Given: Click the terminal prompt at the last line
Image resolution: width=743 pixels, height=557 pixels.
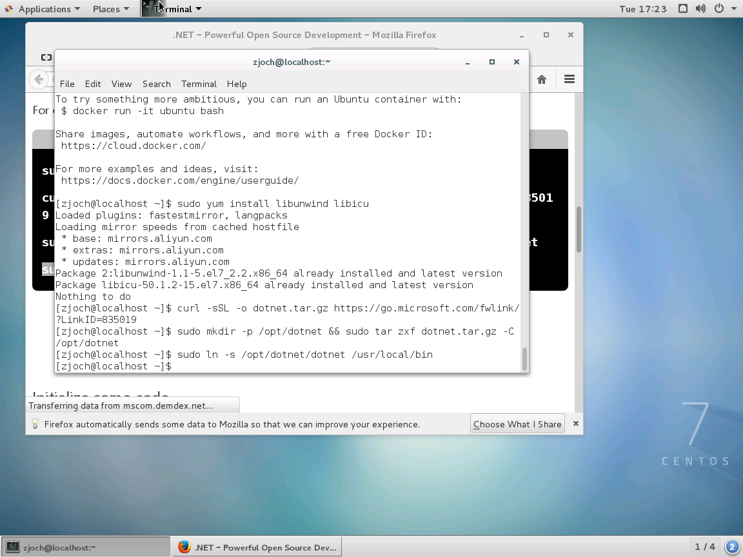Looking at the screenshot, I should 114,366.
